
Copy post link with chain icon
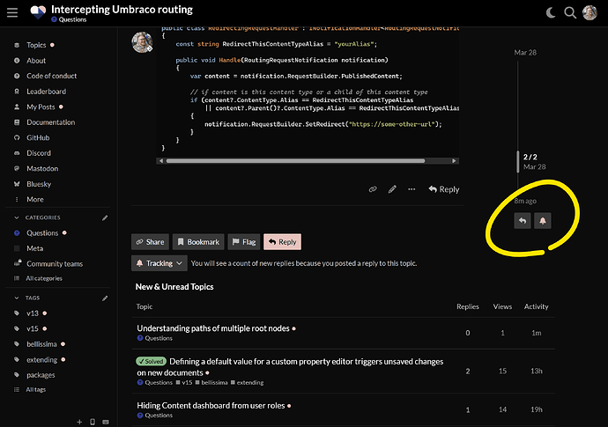[x=373, y=189]
